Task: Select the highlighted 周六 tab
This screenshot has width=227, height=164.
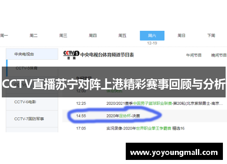Action: [x=152, y=36]
